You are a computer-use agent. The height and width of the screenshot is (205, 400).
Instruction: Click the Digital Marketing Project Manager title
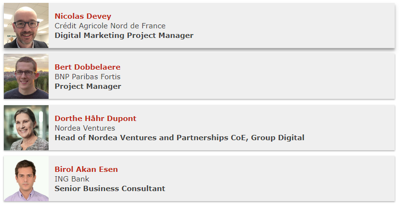(124, 36)
